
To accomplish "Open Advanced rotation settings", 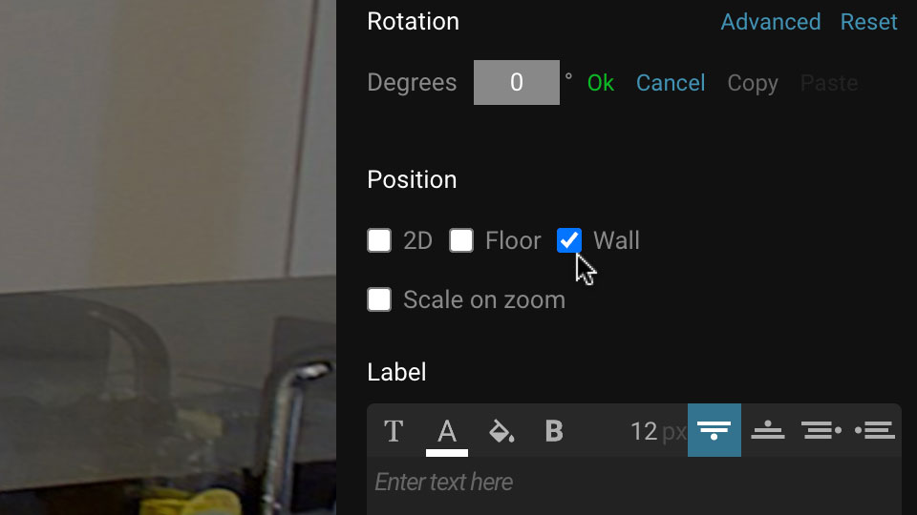I will pos(770,22).
